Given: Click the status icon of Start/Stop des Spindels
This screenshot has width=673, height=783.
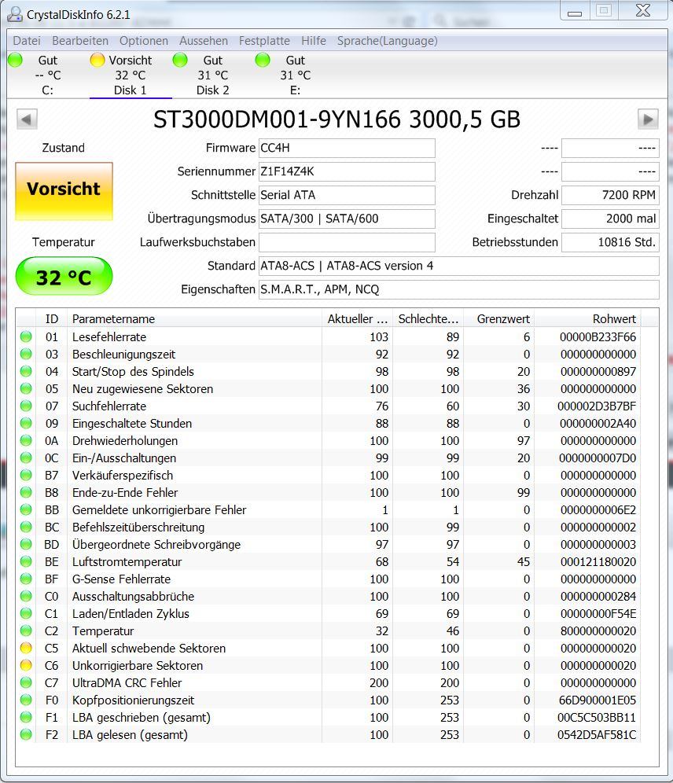Looking at the screenshot, I should coord(26,372).
